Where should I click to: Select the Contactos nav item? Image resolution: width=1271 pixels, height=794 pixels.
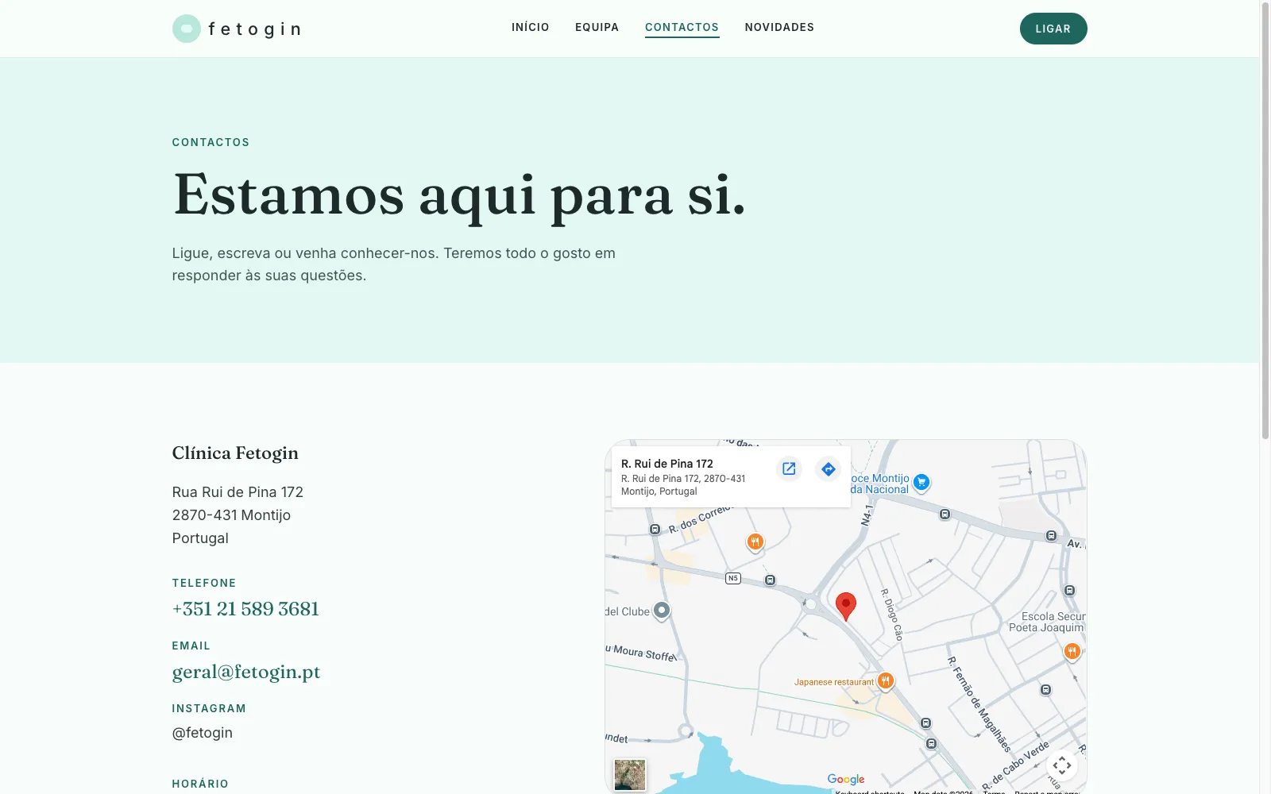point(682,27)
